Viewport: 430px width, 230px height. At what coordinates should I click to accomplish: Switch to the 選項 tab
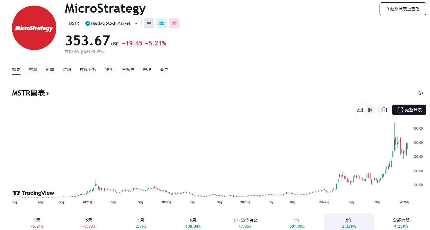click(x=147, y=69)
